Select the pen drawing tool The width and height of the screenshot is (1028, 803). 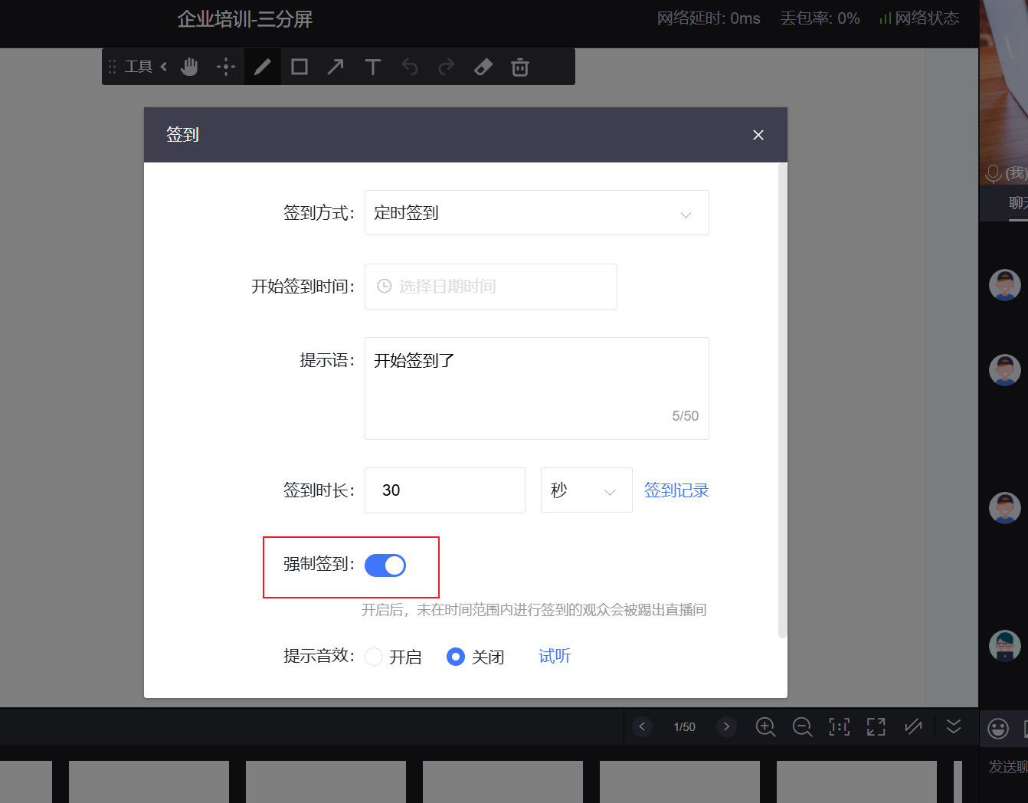point(263,67)
